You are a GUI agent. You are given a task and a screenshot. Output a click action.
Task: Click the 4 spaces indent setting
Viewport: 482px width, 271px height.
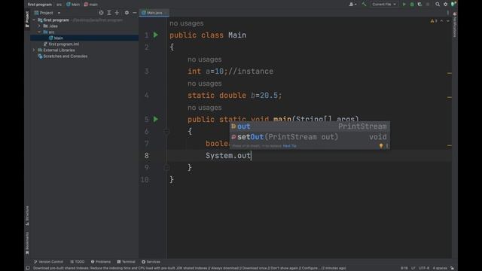click(440, 268)
